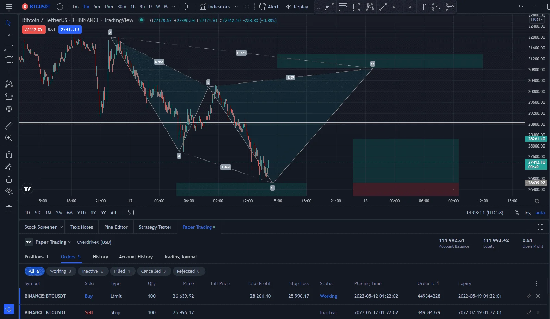550x319 pixels.
Task: Toggle hide all drawings eye icon
Action: click(x=9, y=191)
